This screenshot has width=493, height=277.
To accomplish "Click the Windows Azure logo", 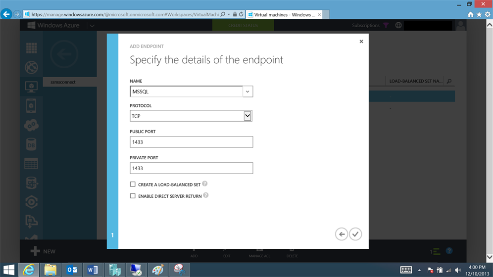I will tap(53, 25).
